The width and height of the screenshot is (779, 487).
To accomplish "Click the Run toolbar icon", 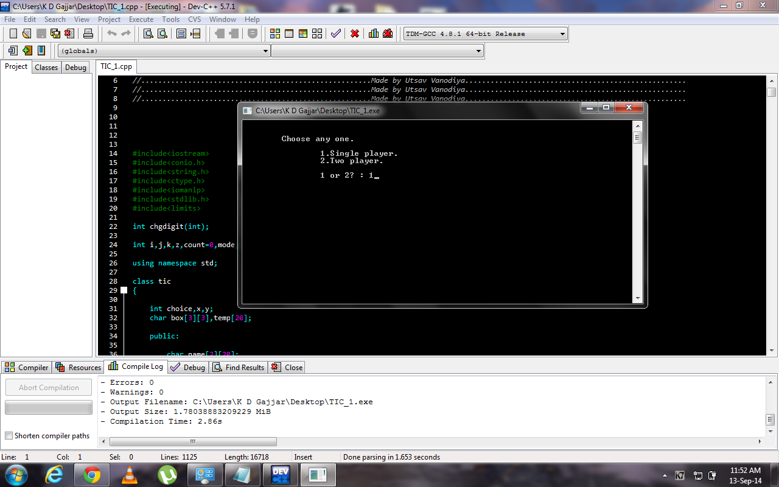I will coord(289,33).
